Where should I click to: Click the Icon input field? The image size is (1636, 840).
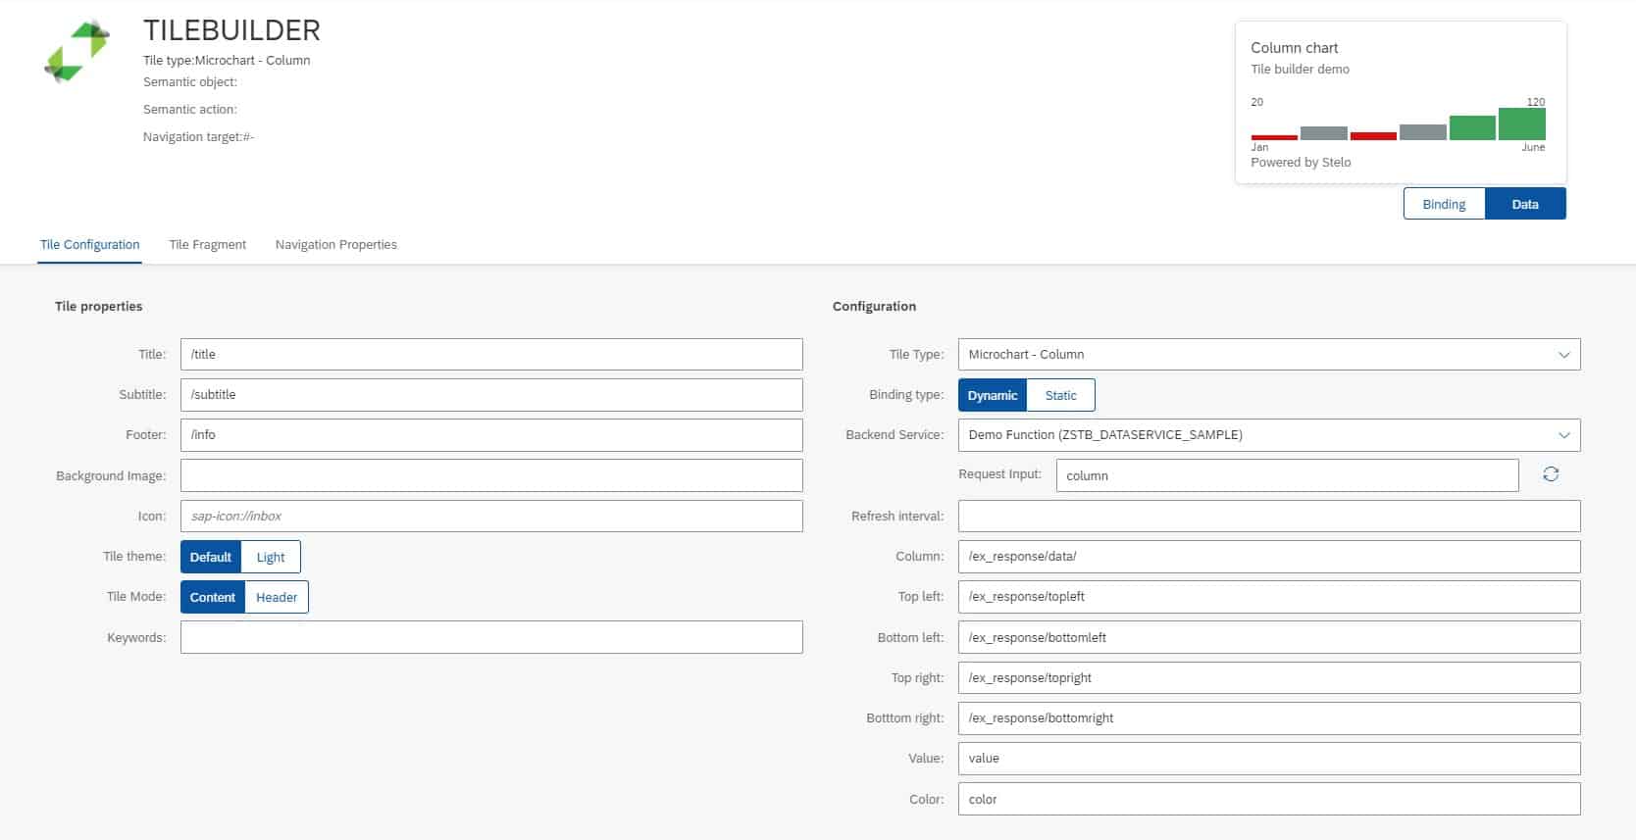491,517
